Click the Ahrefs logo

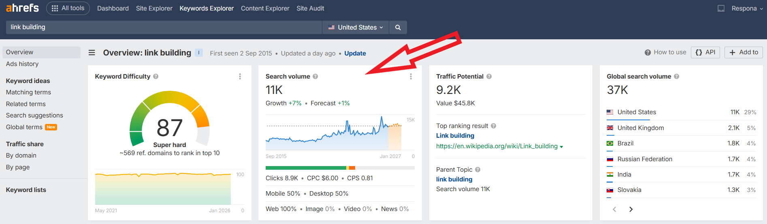pyautogui.click(x=22, y=8)
